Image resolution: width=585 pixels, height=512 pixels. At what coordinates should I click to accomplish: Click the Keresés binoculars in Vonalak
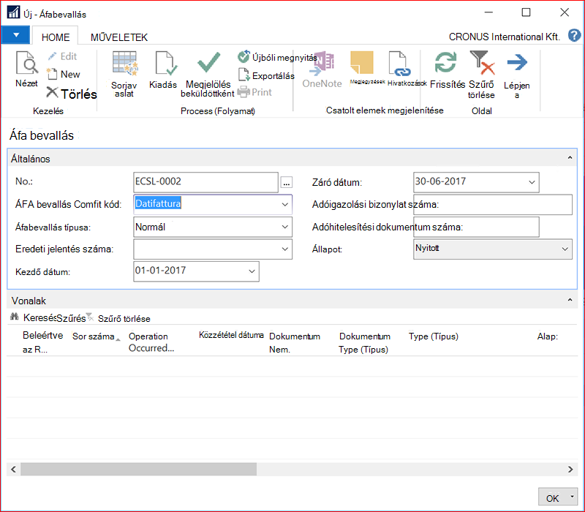click(14, 317)
